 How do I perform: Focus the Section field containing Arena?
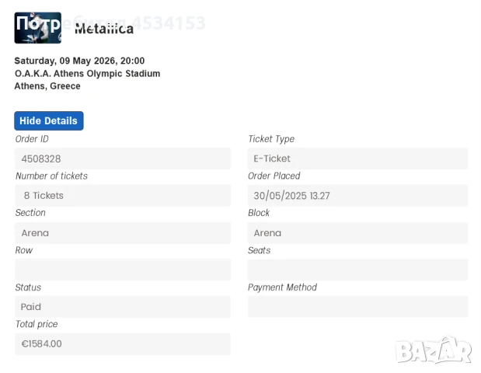click(x=123, y=233)
